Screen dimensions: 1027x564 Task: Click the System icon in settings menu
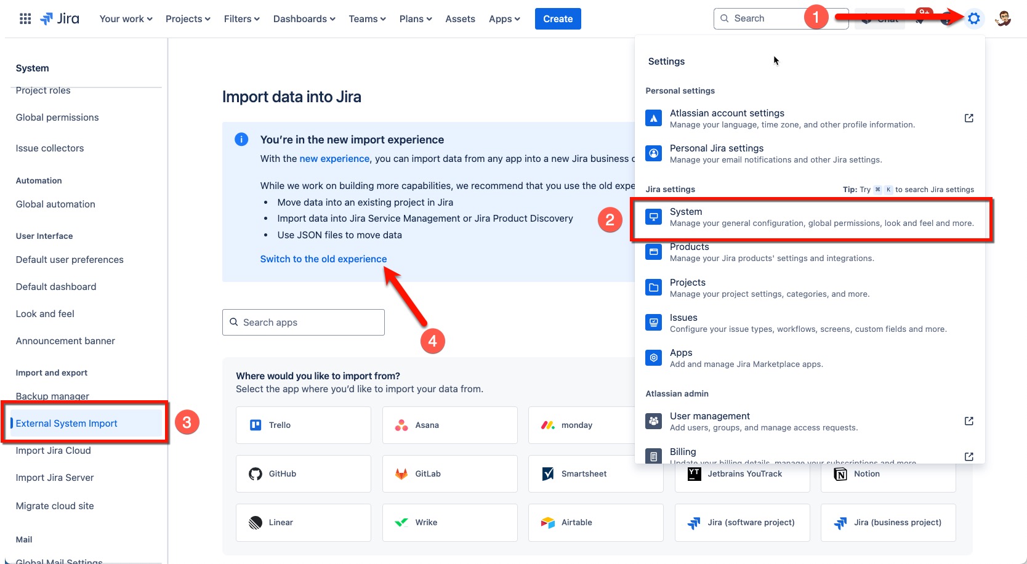(653, 216)
